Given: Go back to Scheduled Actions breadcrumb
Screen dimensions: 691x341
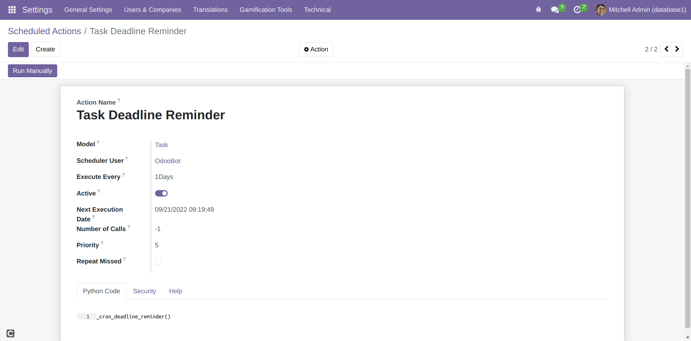Looking at the screenshot, I should coord(45,31).
